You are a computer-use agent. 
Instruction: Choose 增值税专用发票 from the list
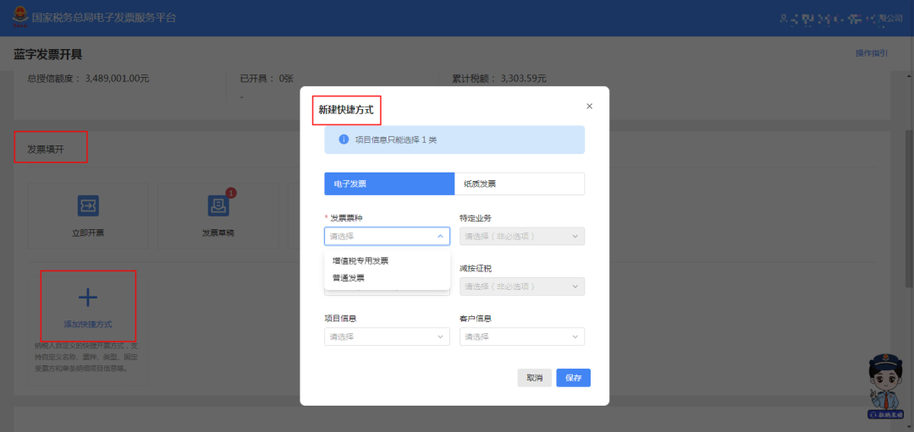point(361,260)
